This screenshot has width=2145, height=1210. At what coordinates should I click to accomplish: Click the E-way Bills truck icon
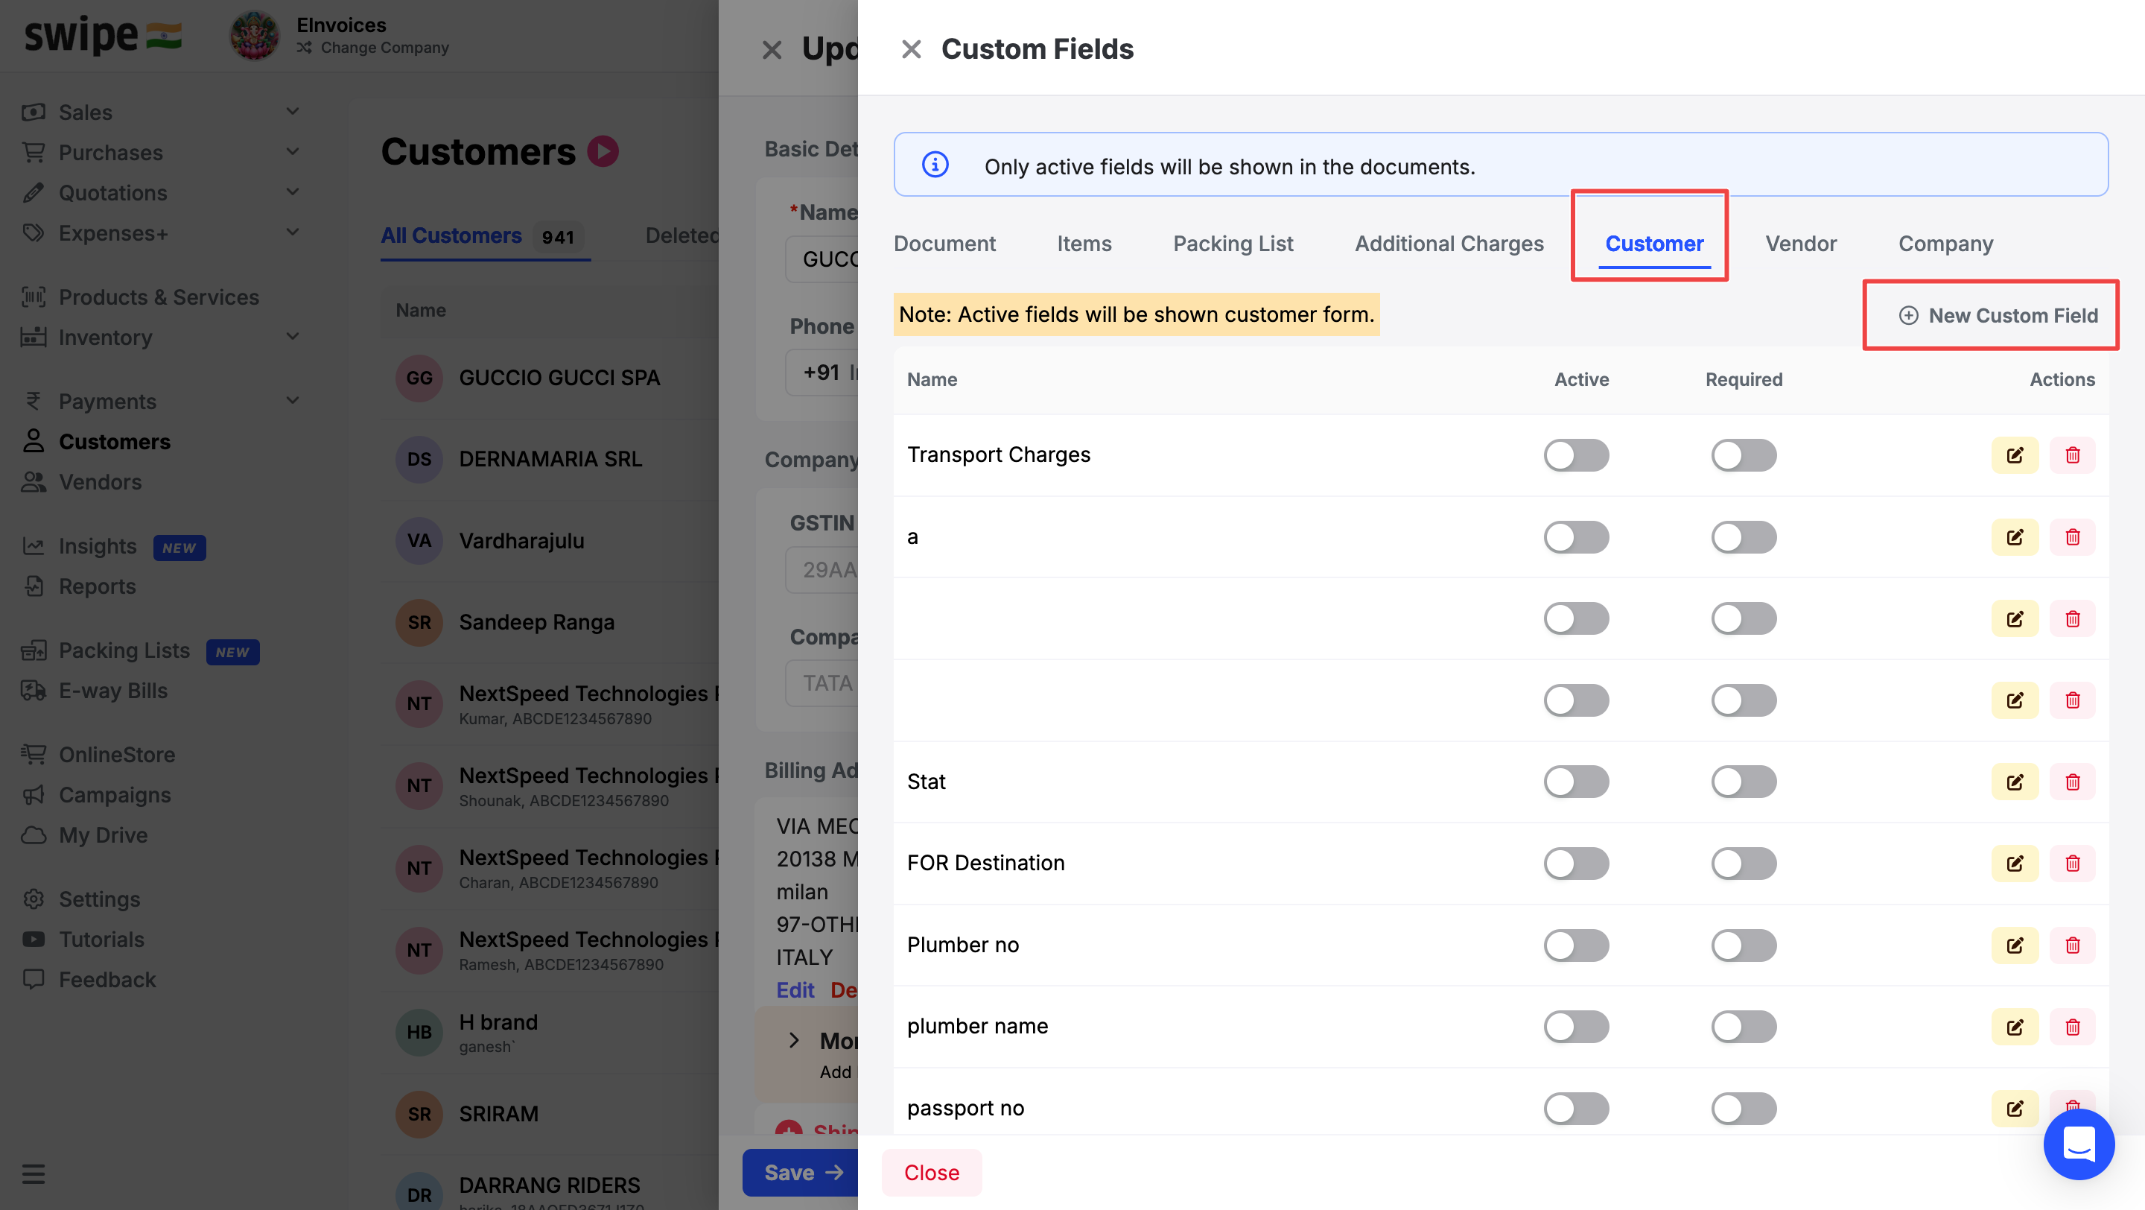coord(34,691)
